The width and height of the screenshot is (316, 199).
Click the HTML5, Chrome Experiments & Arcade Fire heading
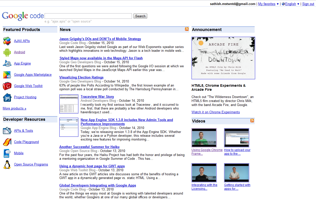point(219,87)
